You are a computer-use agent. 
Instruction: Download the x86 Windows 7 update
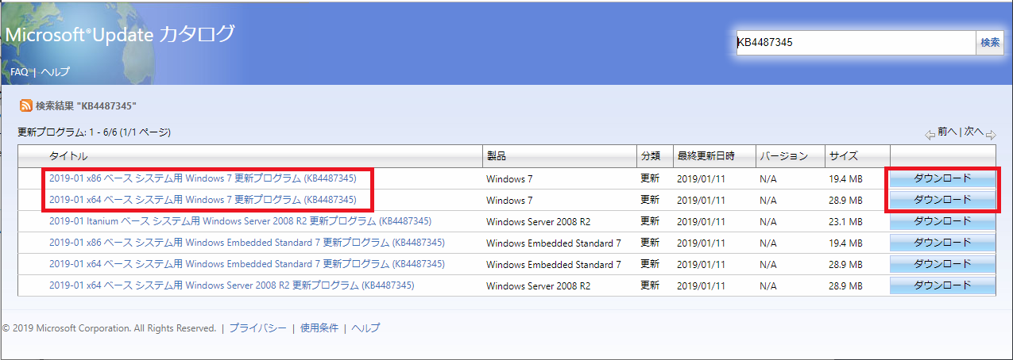tap(942, 178)
